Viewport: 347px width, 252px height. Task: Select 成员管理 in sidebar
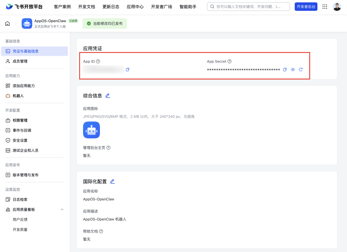point(20,61)
